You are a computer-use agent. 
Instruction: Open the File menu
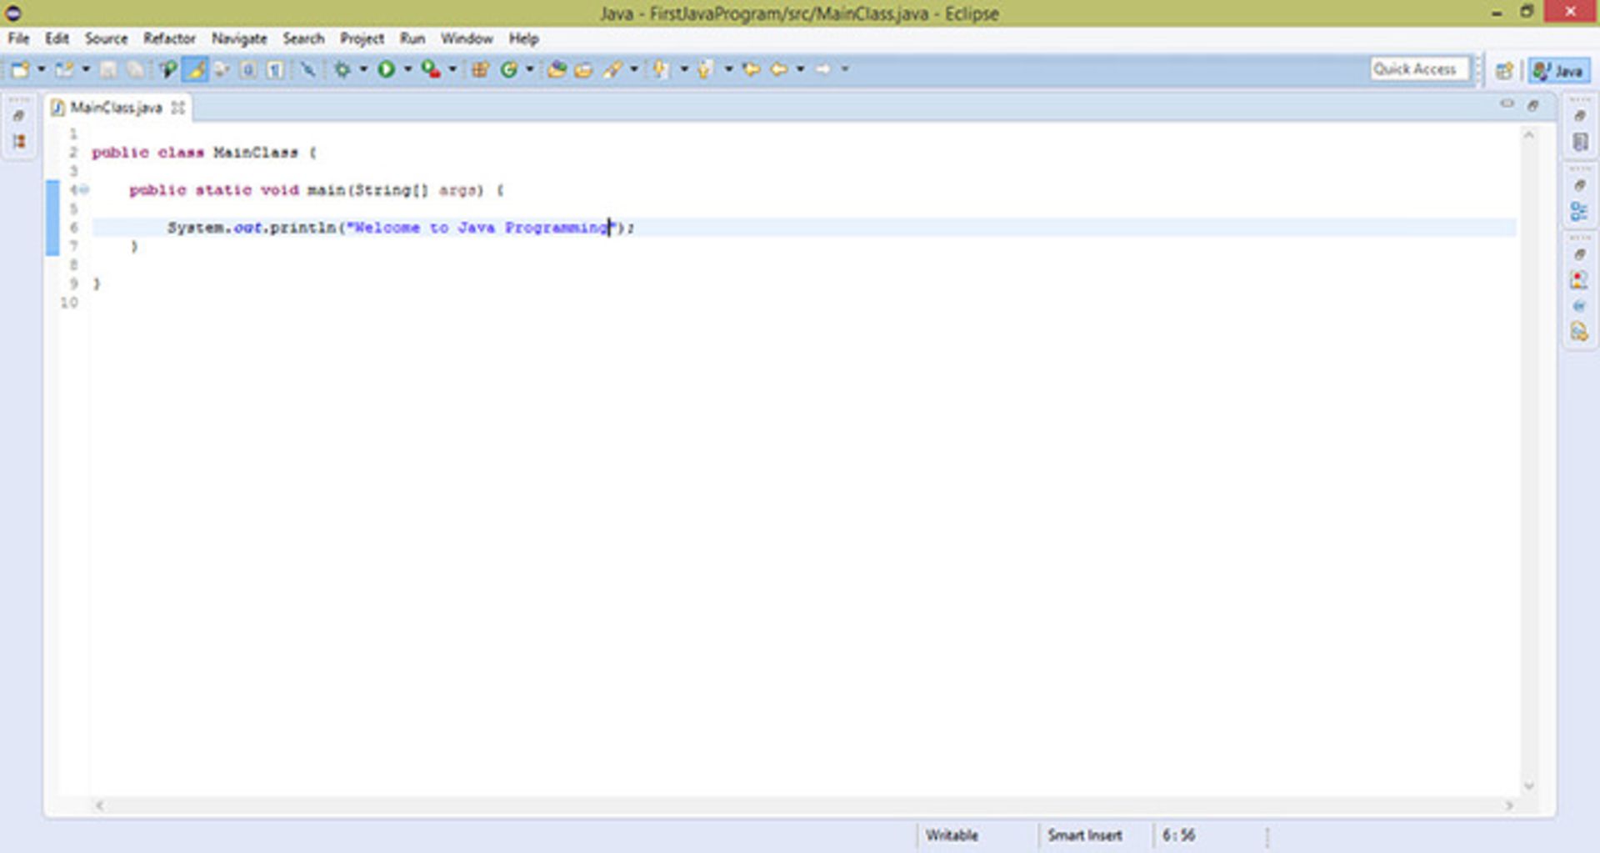(18, 38)
